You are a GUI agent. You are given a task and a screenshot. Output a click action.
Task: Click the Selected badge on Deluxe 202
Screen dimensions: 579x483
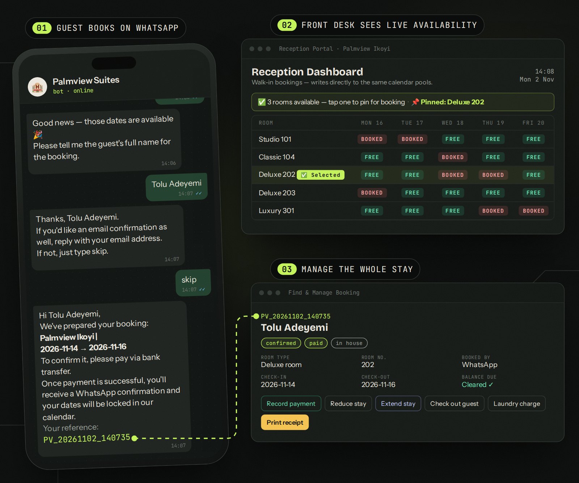coord(321,175)
